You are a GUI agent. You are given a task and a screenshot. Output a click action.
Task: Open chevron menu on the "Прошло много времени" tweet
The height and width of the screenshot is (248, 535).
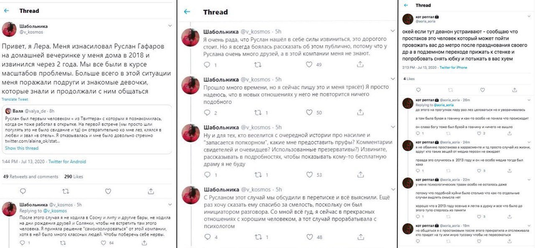click(392, 79)
